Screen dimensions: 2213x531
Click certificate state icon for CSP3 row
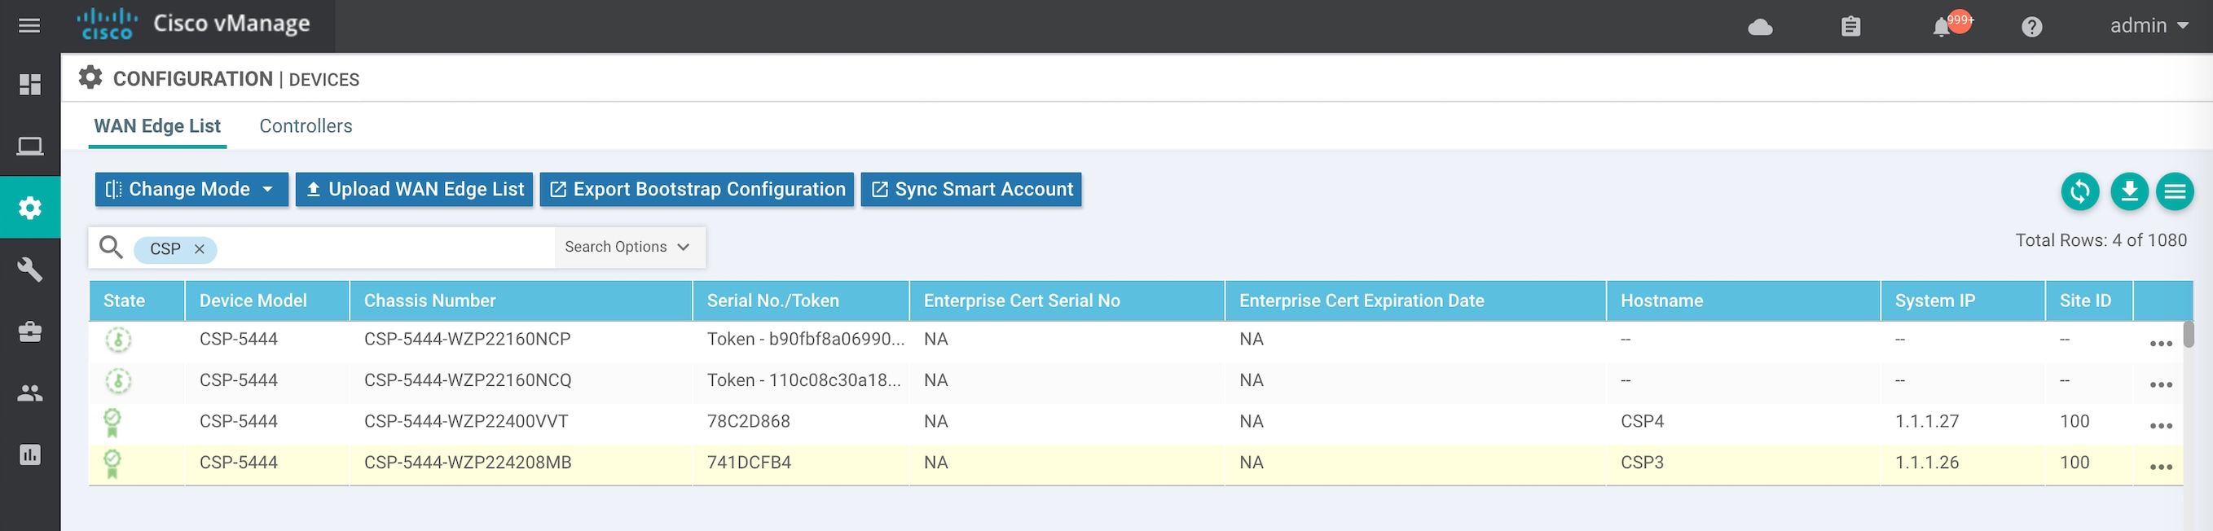[x=112, y=464]
